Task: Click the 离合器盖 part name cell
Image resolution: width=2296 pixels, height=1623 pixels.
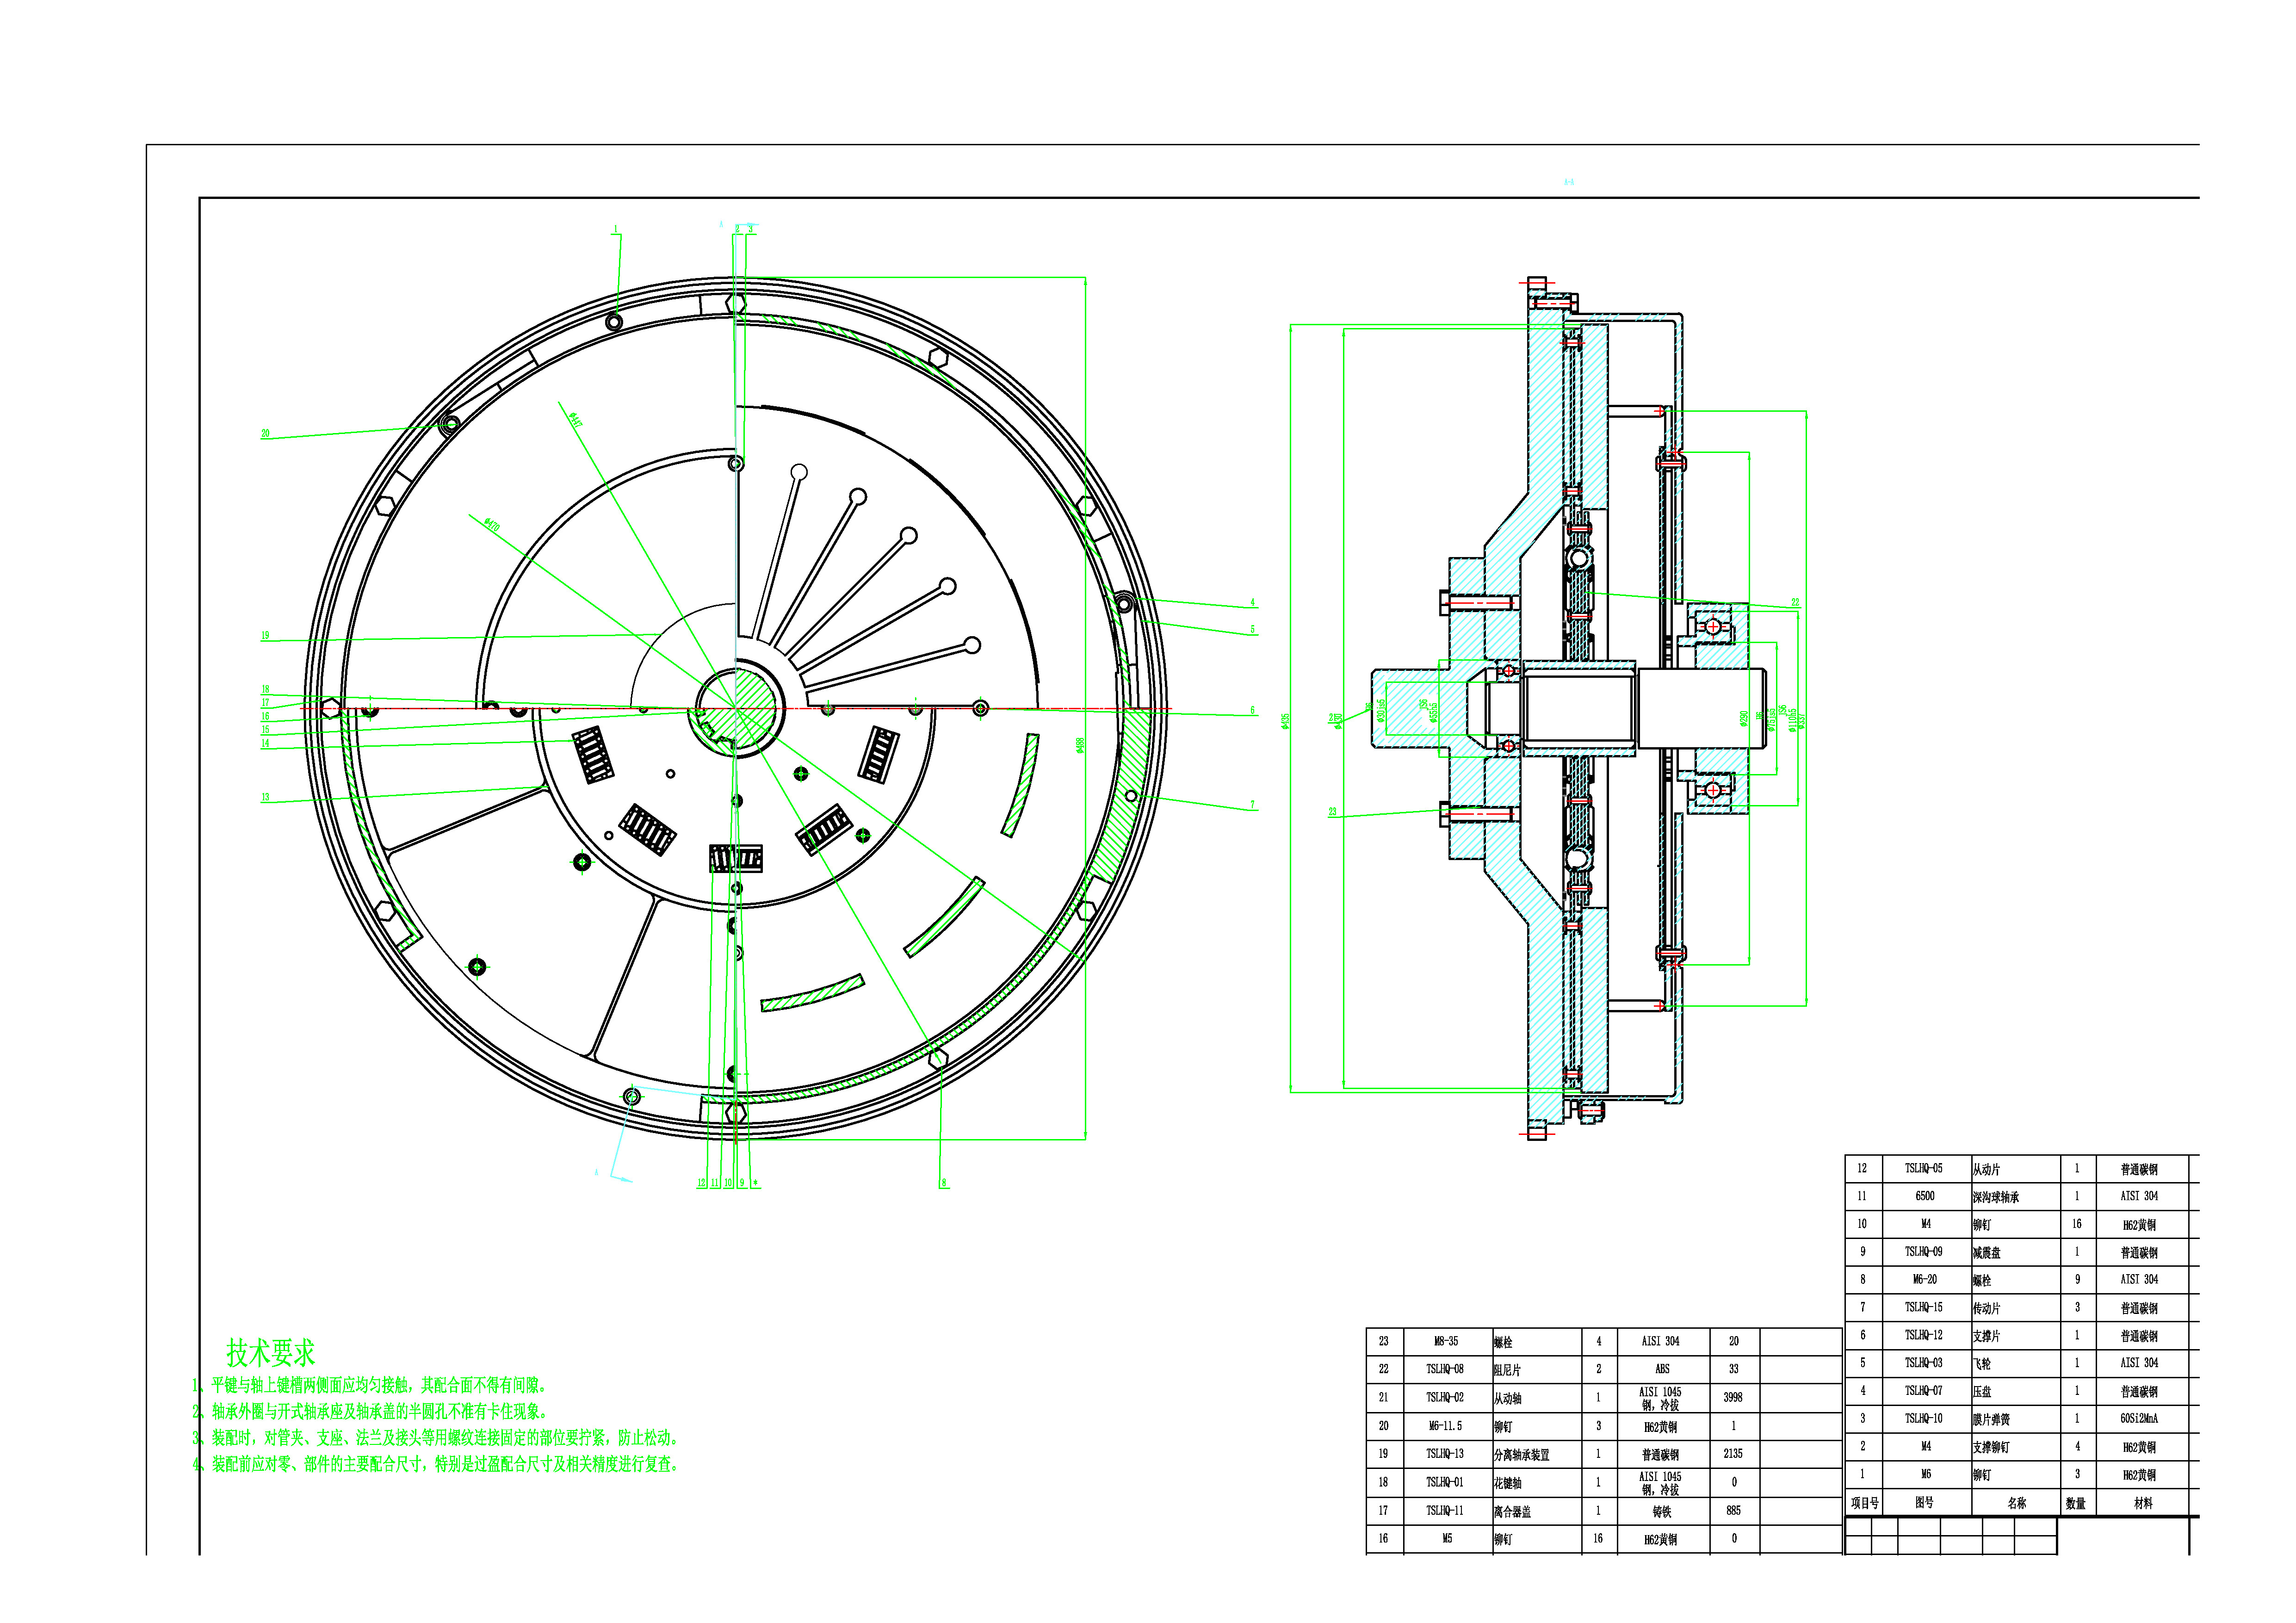Action: click(x=1512, y=1511)
